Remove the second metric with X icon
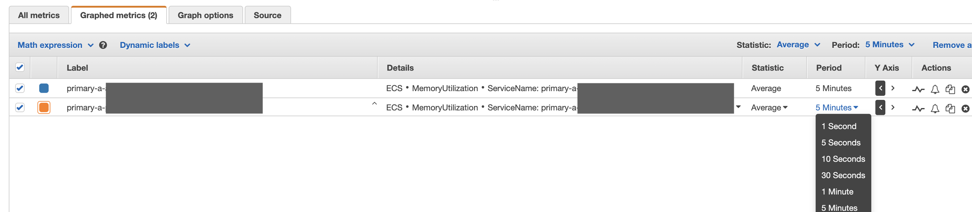This screenshot has height=212, width=972. [965, 109]
